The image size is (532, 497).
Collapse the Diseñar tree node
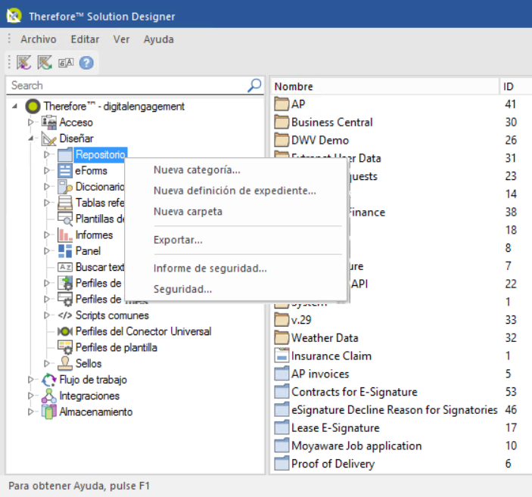[x=30, y=138]
